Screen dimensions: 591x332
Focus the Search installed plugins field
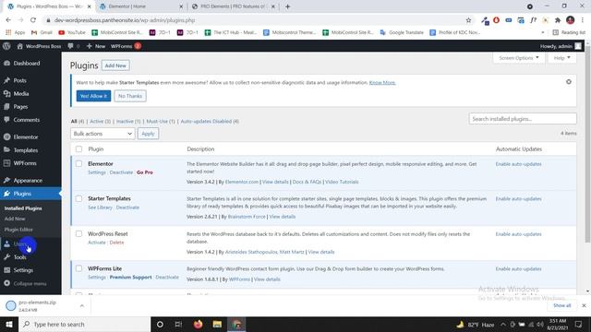coord(523,119)
